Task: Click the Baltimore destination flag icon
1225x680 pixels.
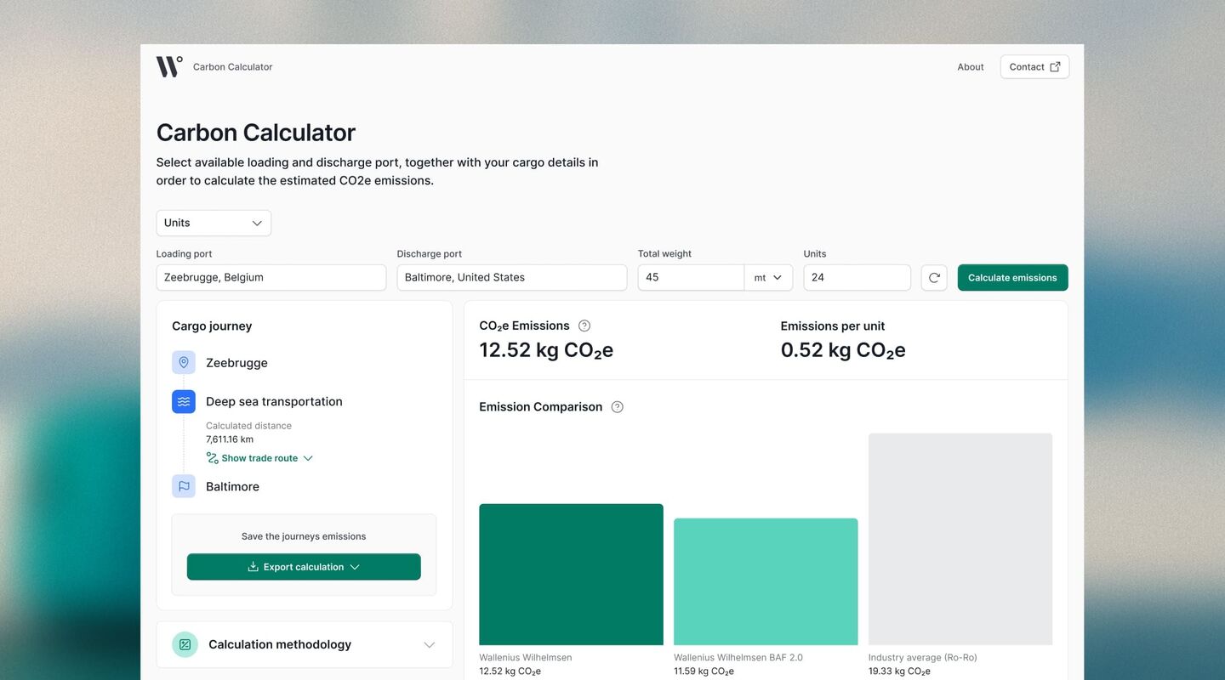Action: 184,486
